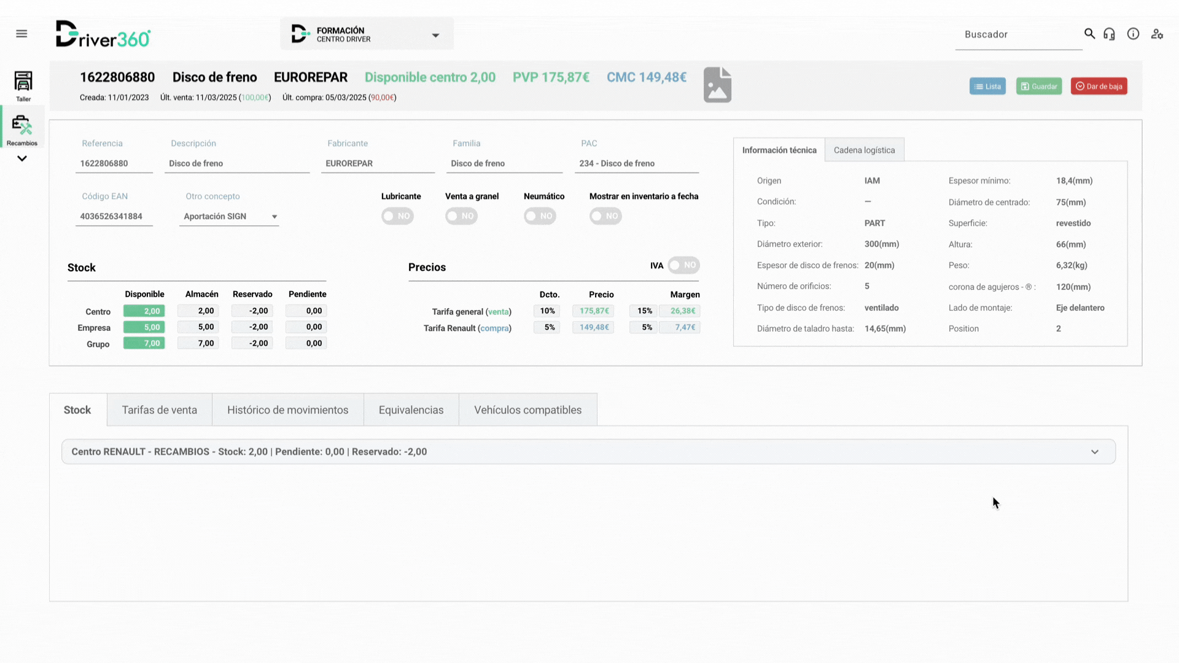Click the green Centro Disponible 2,00 cell
Image resolution: width=1179 pixels, height=663 pixels.
click(144, 311)
